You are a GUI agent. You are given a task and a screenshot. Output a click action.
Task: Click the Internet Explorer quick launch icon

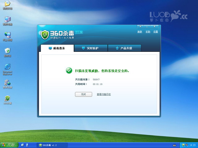tap(23, 145)
